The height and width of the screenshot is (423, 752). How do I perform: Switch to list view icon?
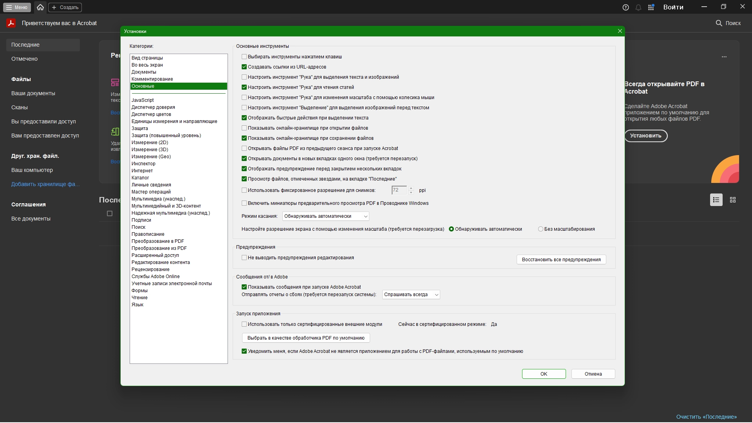pos(716,200)
